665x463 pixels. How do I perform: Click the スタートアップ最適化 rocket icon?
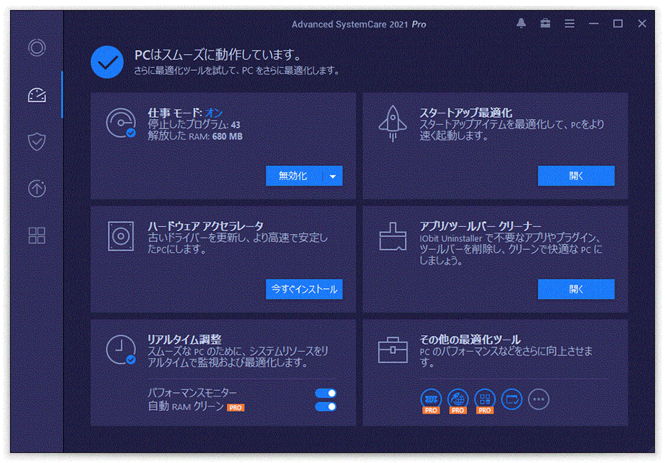[392, 123]
